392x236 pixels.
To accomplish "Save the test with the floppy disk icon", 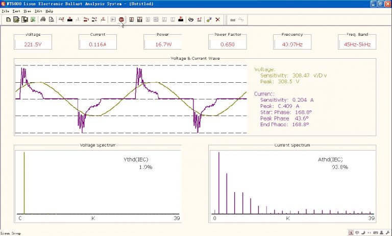I will coord(24,19).
